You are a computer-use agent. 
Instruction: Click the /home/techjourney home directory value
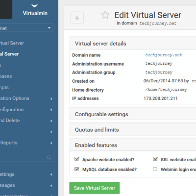point(166,90)
